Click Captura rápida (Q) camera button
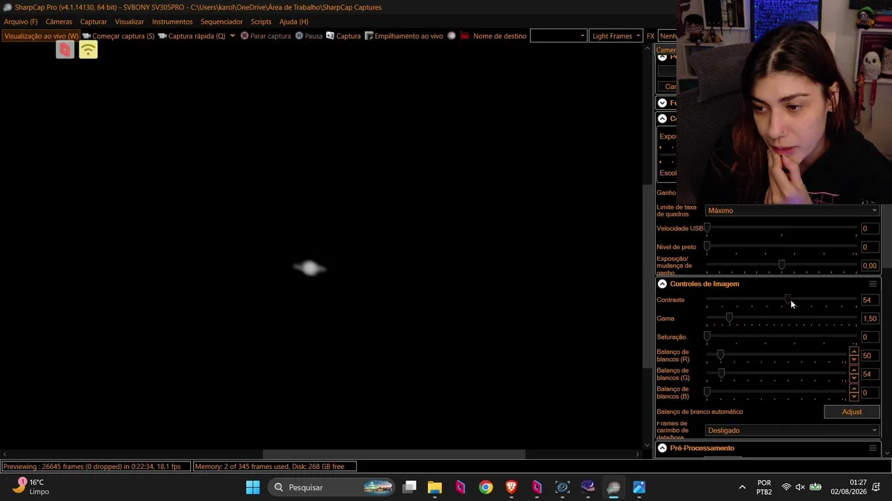Image resolution: width=892 pixels, height=501 pixels. 192,35
